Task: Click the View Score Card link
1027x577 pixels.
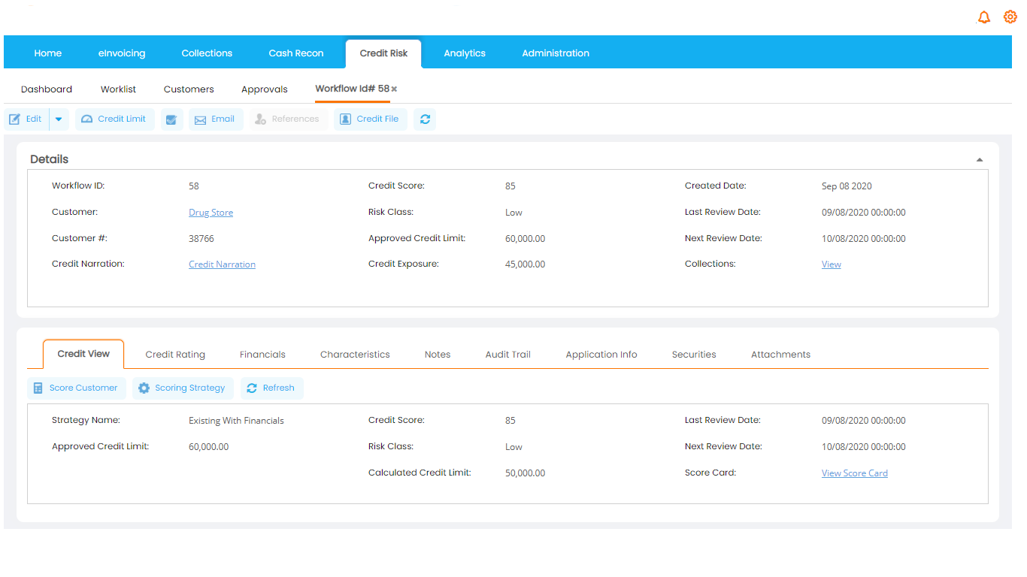Action: pos(854,473)
